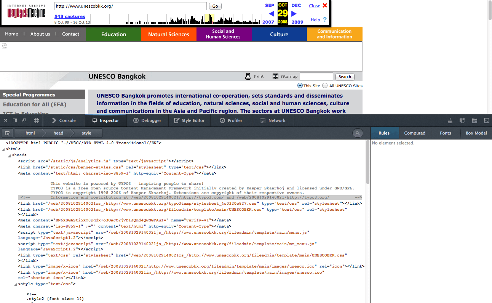
Task: Select the banner-styles.css link node
Action: click(x=122, y=167)
